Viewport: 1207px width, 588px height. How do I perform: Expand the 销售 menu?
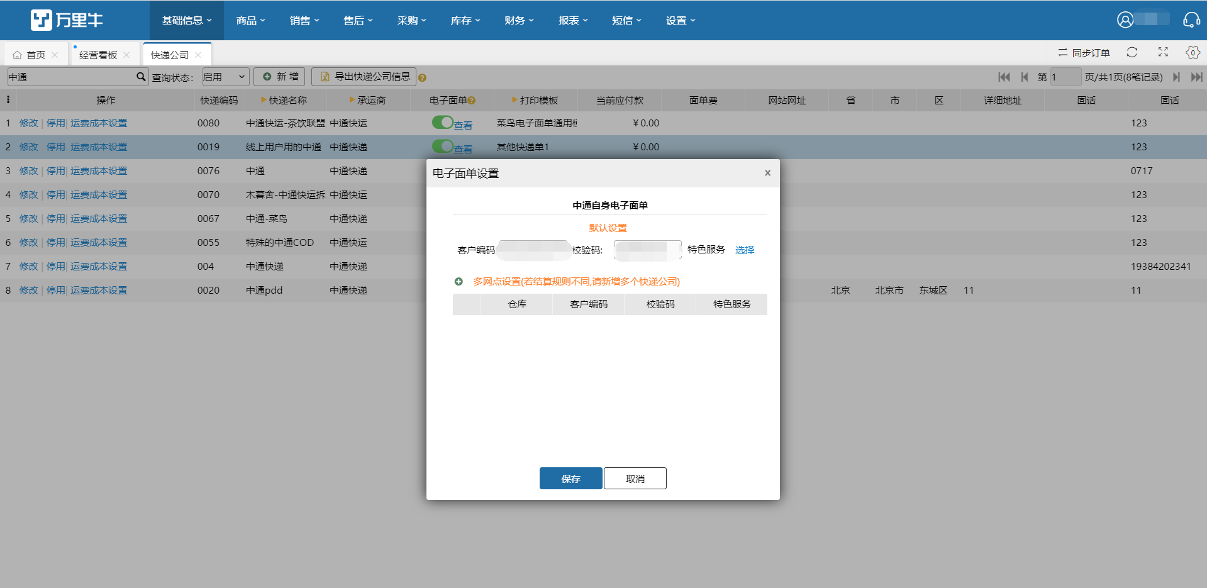(304, 20)
